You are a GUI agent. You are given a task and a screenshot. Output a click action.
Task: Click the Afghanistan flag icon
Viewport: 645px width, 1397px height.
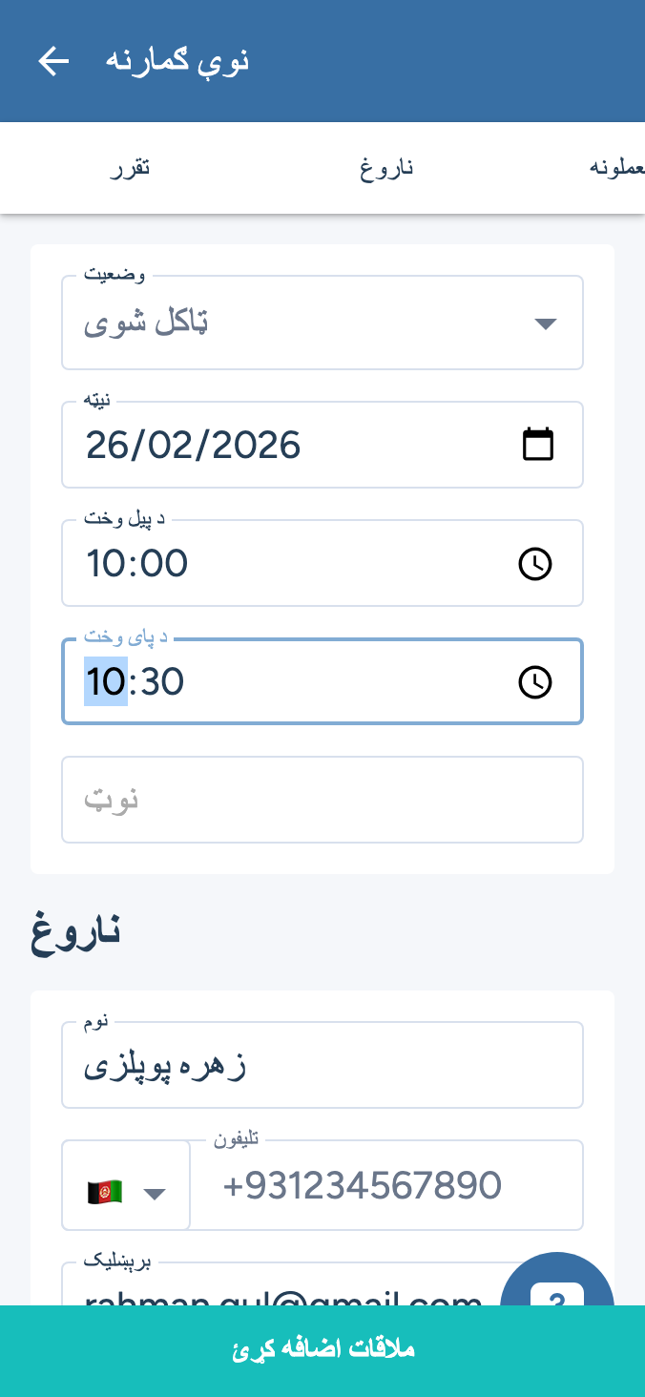click(104, 1193)
